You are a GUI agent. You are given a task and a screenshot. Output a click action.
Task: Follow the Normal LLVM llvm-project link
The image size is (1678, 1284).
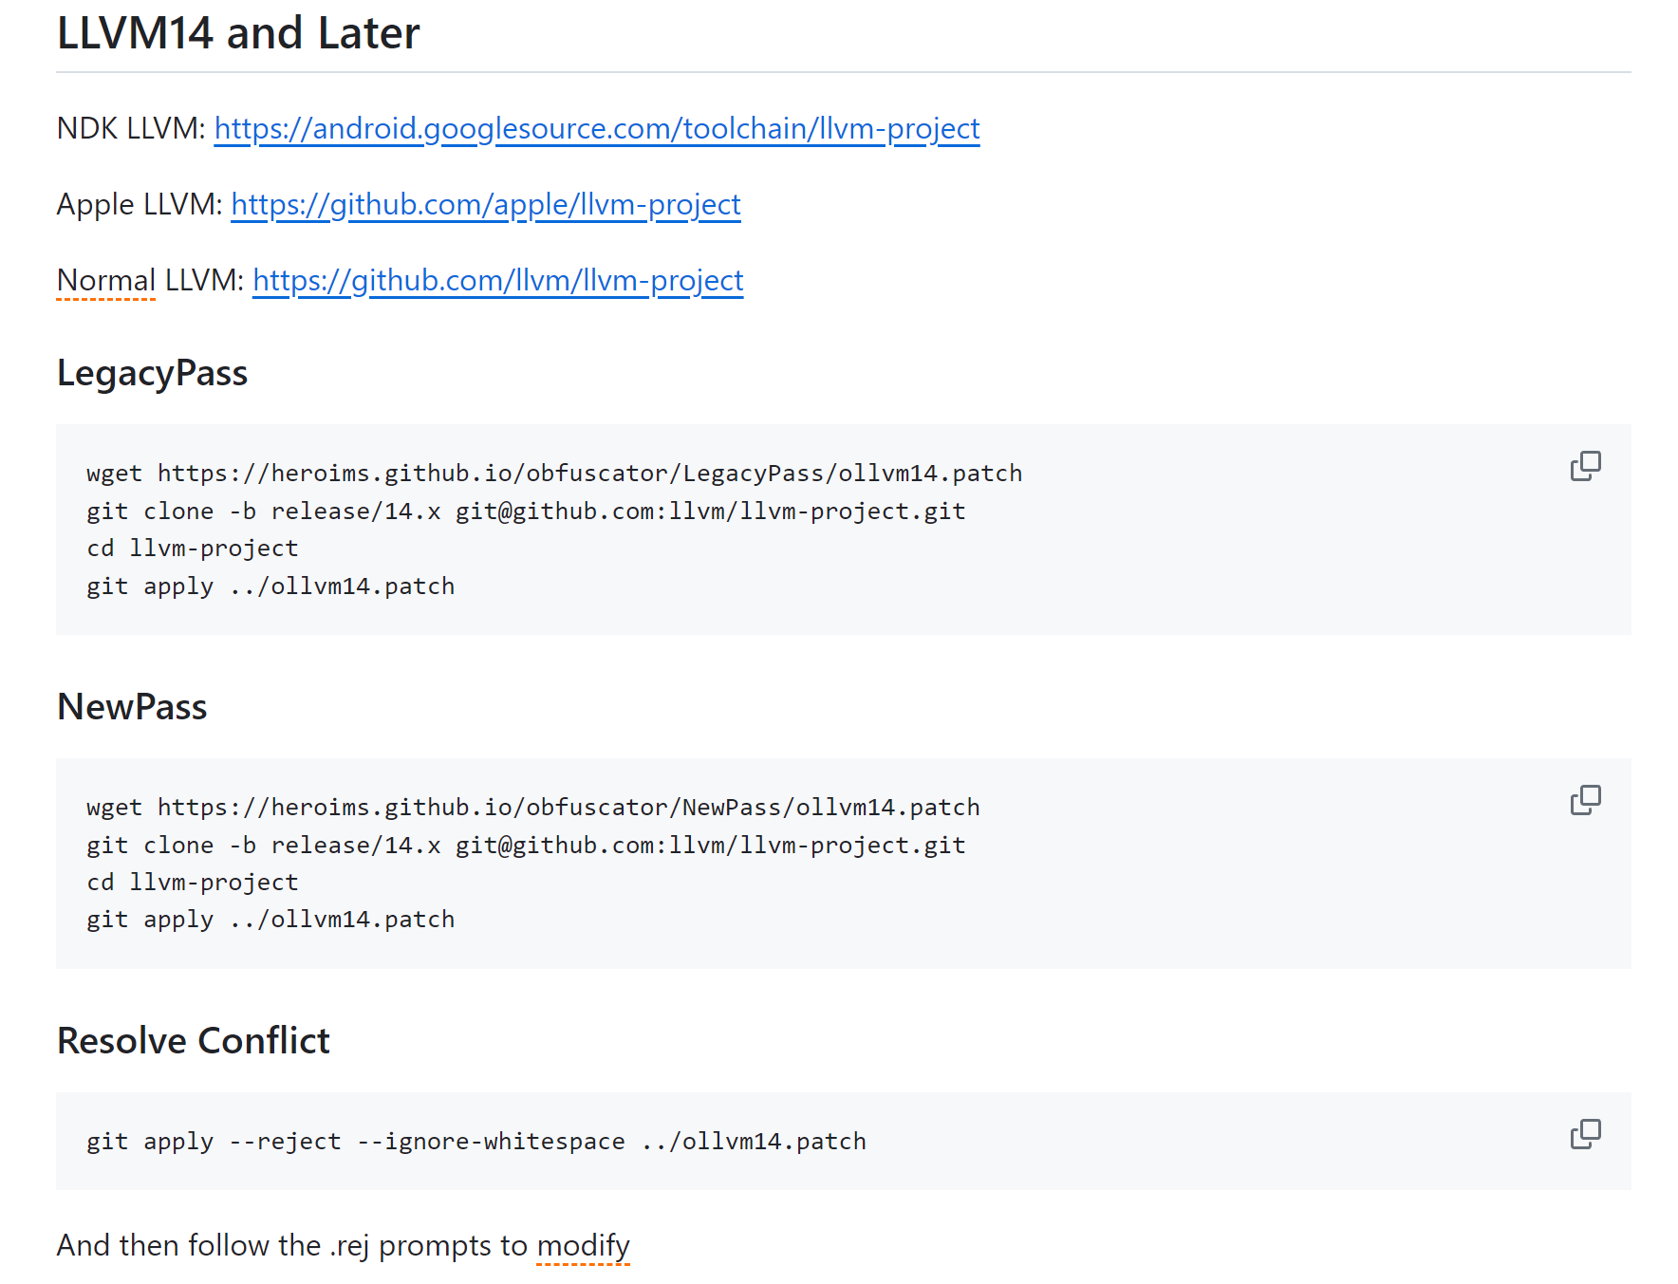(x=497, y=280)
